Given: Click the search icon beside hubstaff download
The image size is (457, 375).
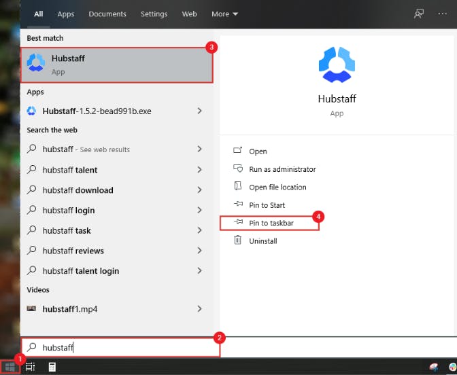Looking at the screenshot, I should coord(31,190).
